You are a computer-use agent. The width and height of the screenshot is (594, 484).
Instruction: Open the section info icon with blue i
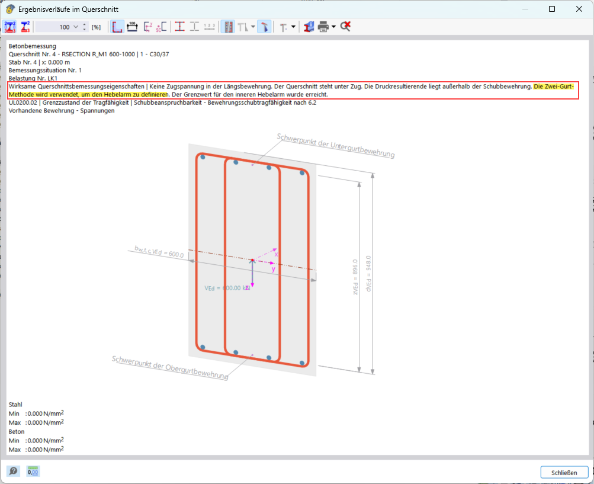point(309,27)
